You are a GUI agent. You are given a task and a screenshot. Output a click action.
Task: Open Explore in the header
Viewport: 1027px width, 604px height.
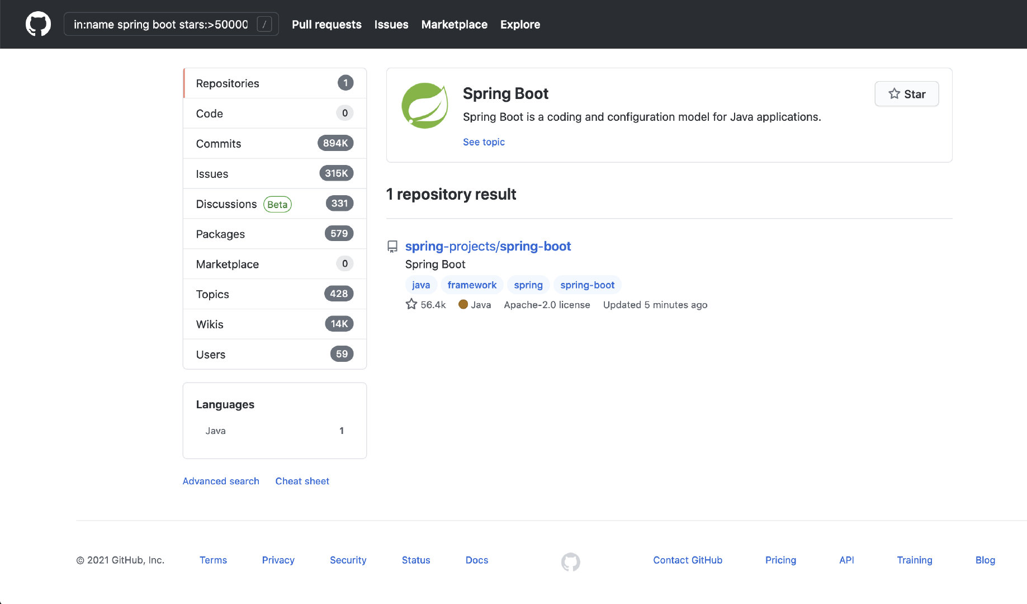[x=520, y=25]
